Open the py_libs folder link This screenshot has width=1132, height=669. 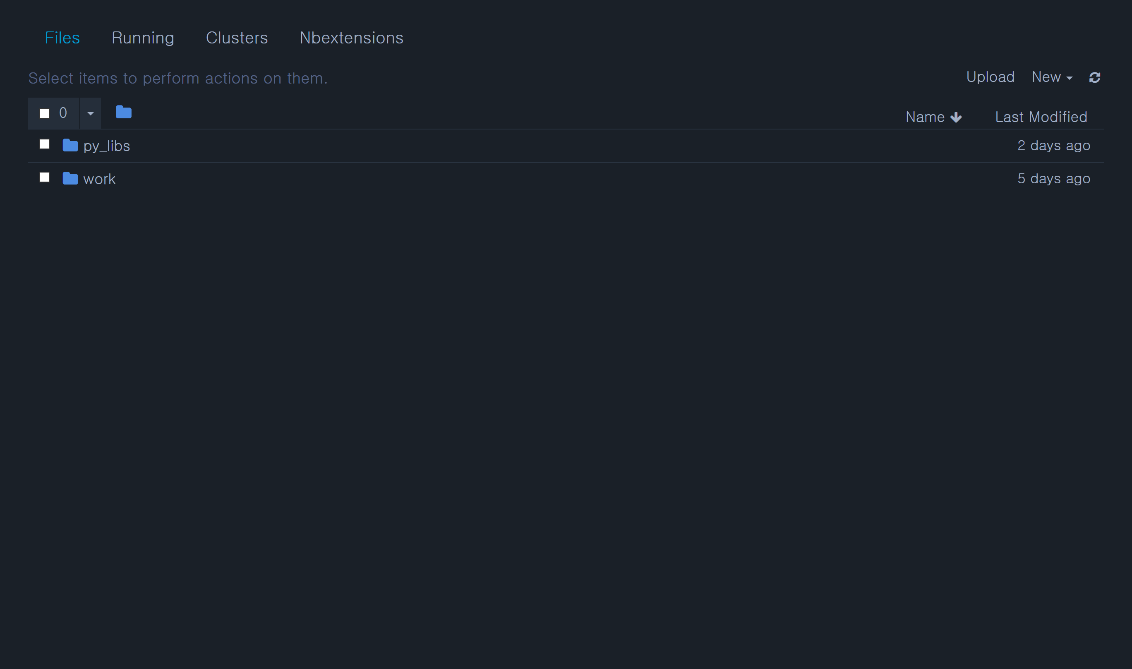[x=107, y=146]
